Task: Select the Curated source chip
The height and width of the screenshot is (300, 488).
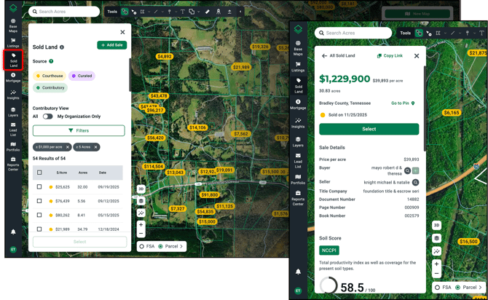Action: (x=82, y=76)
